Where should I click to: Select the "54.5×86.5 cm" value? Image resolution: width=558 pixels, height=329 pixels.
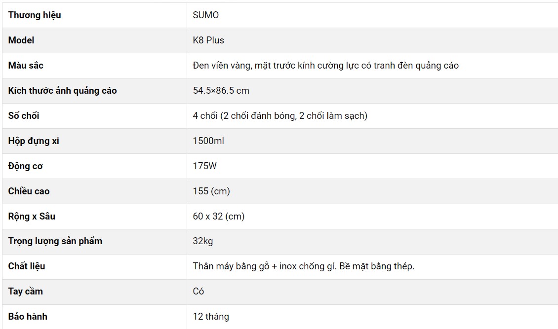[x=221, y=91]
